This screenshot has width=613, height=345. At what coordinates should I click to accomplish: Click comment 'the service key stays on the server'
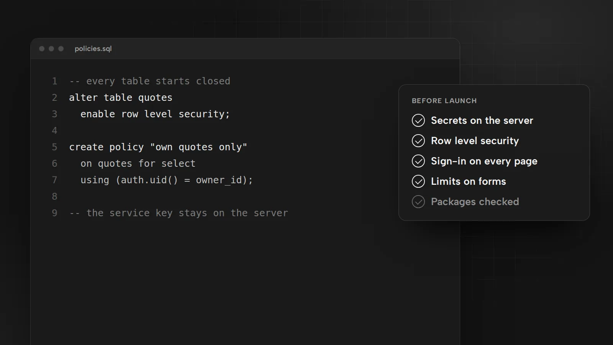[179, 213]
